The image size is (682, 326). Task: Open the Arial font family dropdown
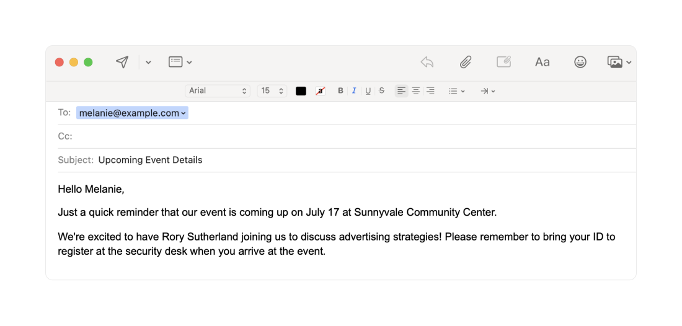(218, 91)
